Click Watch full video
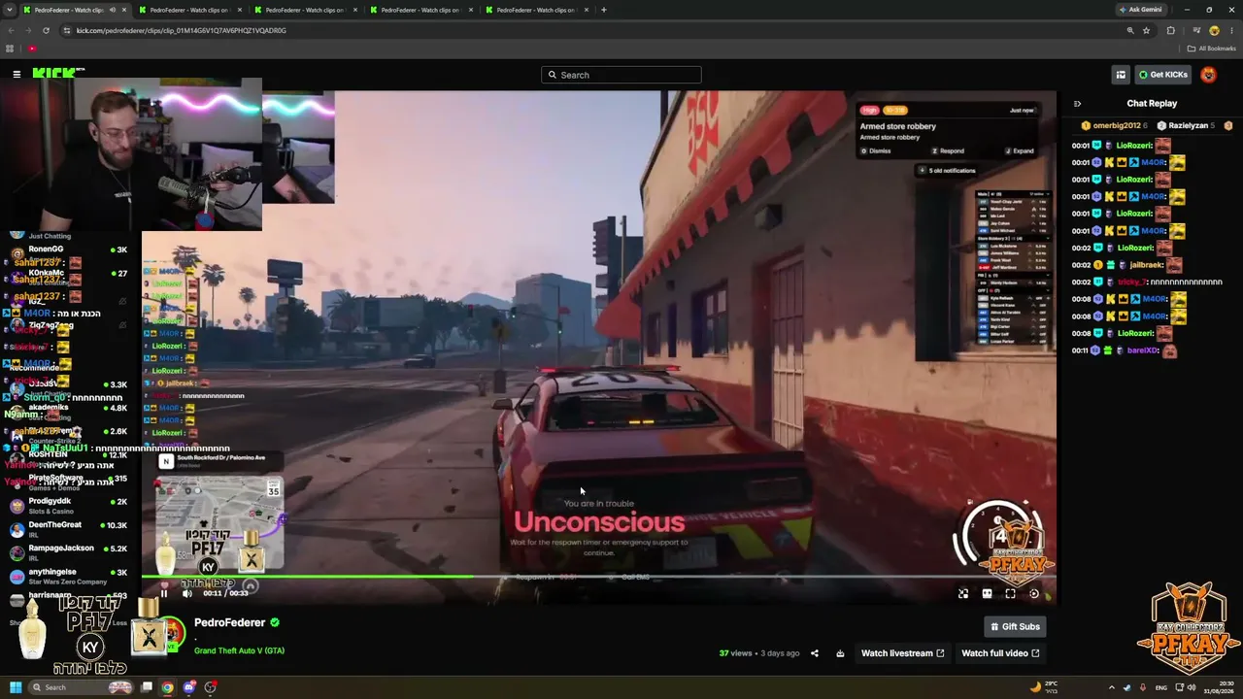The image size is (1243, 699). pyautogui.click(x=1000, y=653)
